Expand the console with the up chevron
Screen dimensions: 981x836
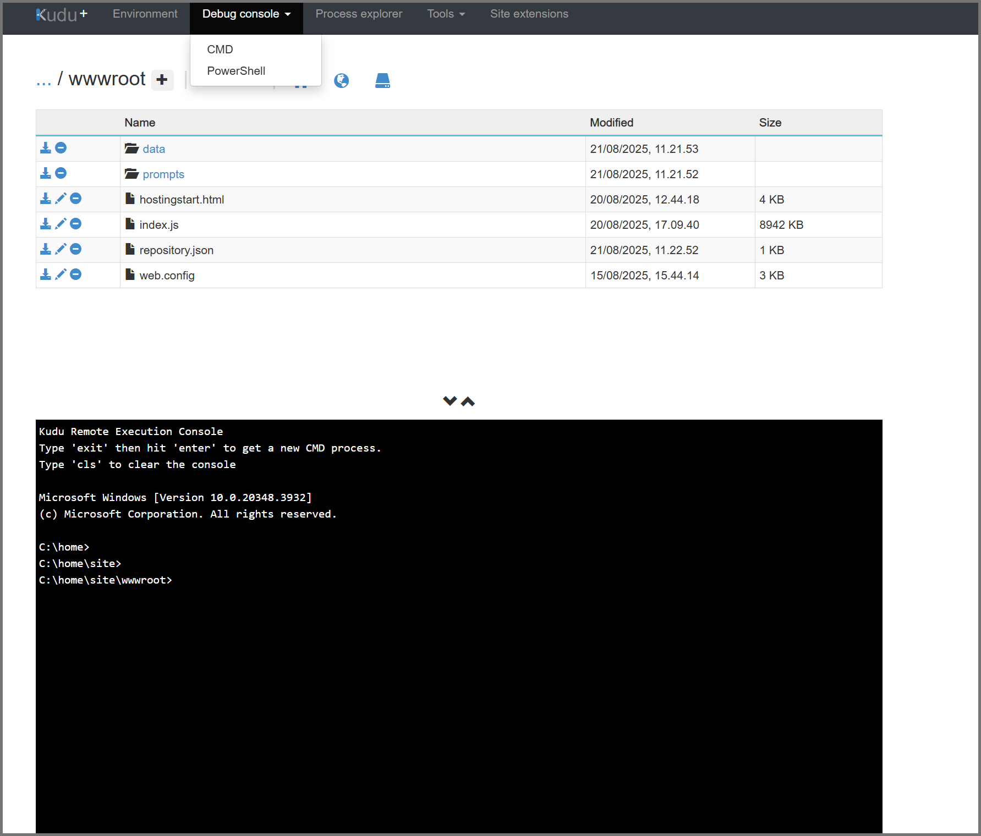coord(468,401)
